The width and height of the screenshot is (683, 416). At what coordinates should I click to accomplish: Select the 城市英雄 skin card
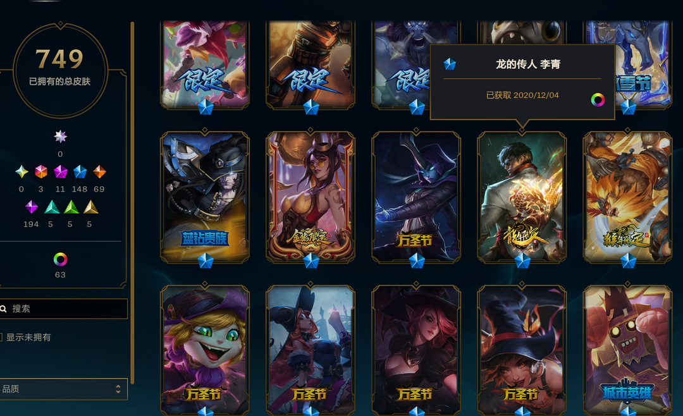click(628, 350)
